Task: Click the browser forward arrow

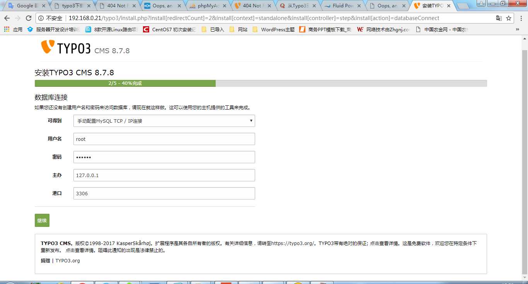Action: (18, 18)
